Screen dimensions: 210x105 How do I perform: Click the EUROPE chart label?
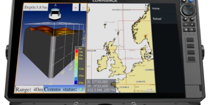pos(141,81)
